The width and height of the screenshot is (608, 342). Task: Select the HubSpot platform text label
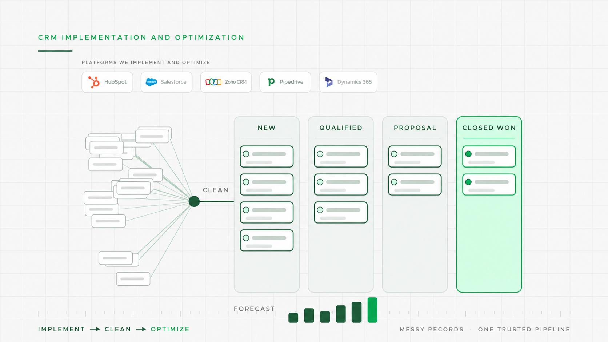115,82
